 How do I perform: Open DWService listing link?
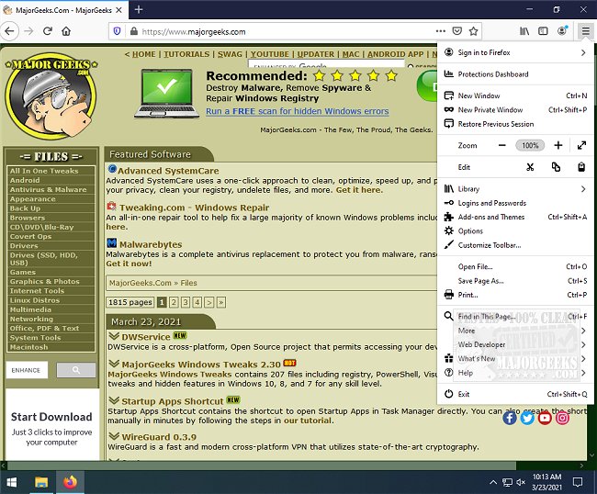click(x=146, y=337)
